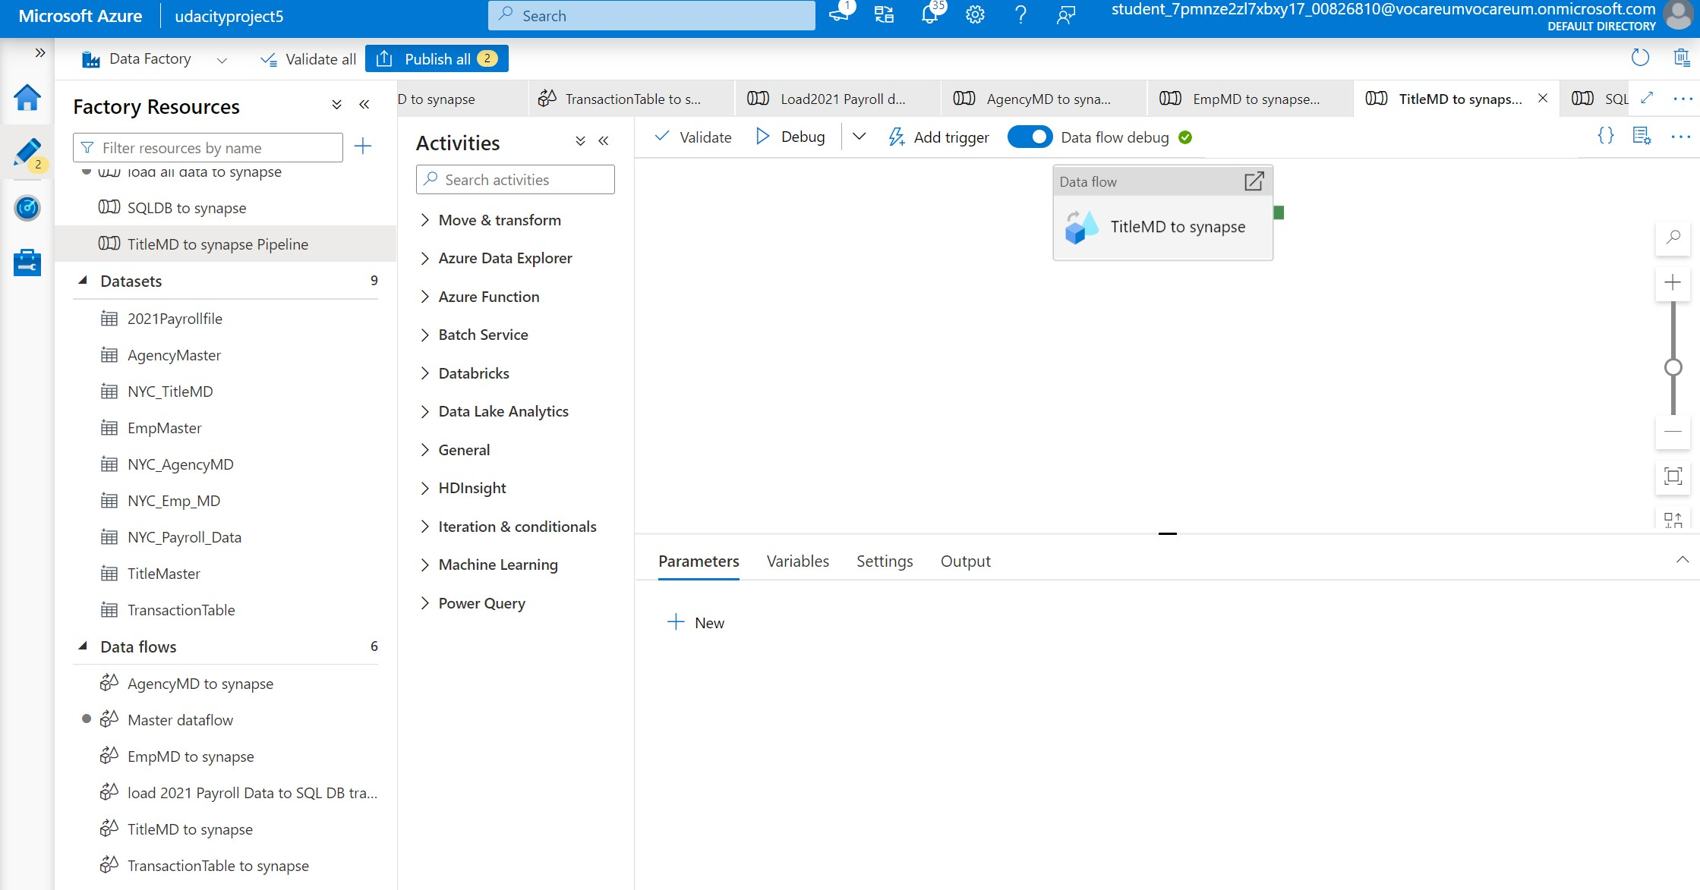Select the Author pencil icon in left sidebar
This screenshot has width=1700, height=890.
(x=27, y=153)
